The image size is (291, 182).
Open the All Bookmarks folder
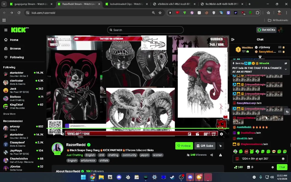(x=278, y=20)
